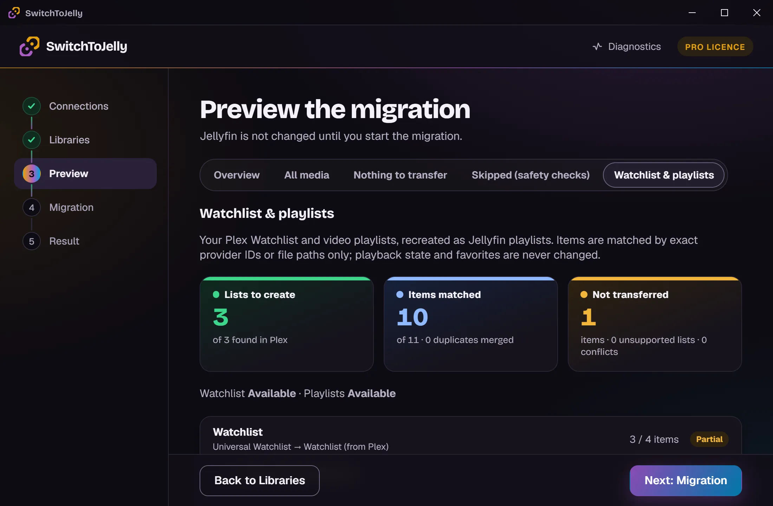The width and height of the screenshot is (773, 506).
Task: Select the Libraries step in sidebar
Action: click(85, 140)
